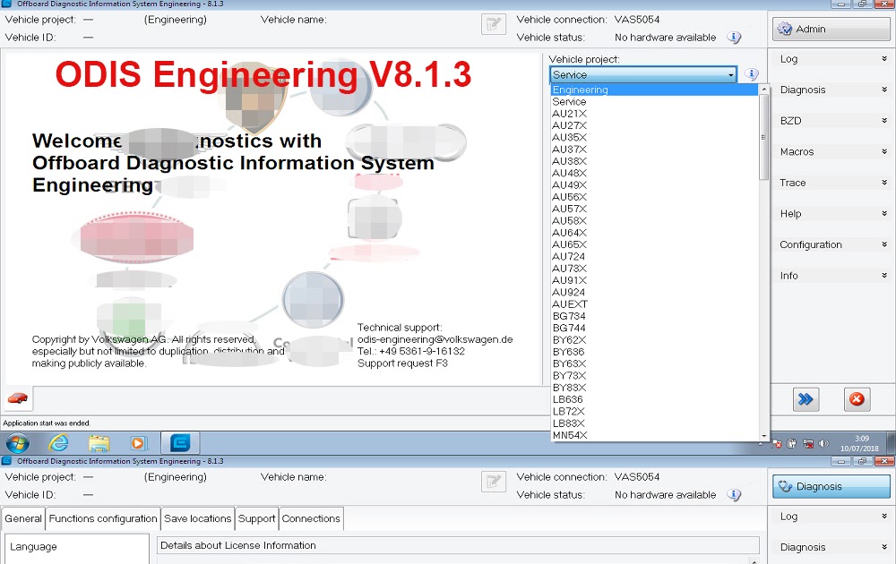
Task: Open the Save locations tab
Action: pyautogui.click(x=198, y=518)
